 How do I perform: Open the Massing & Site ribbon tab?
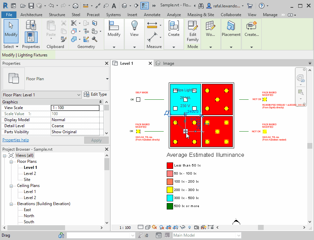coord(201,14)
